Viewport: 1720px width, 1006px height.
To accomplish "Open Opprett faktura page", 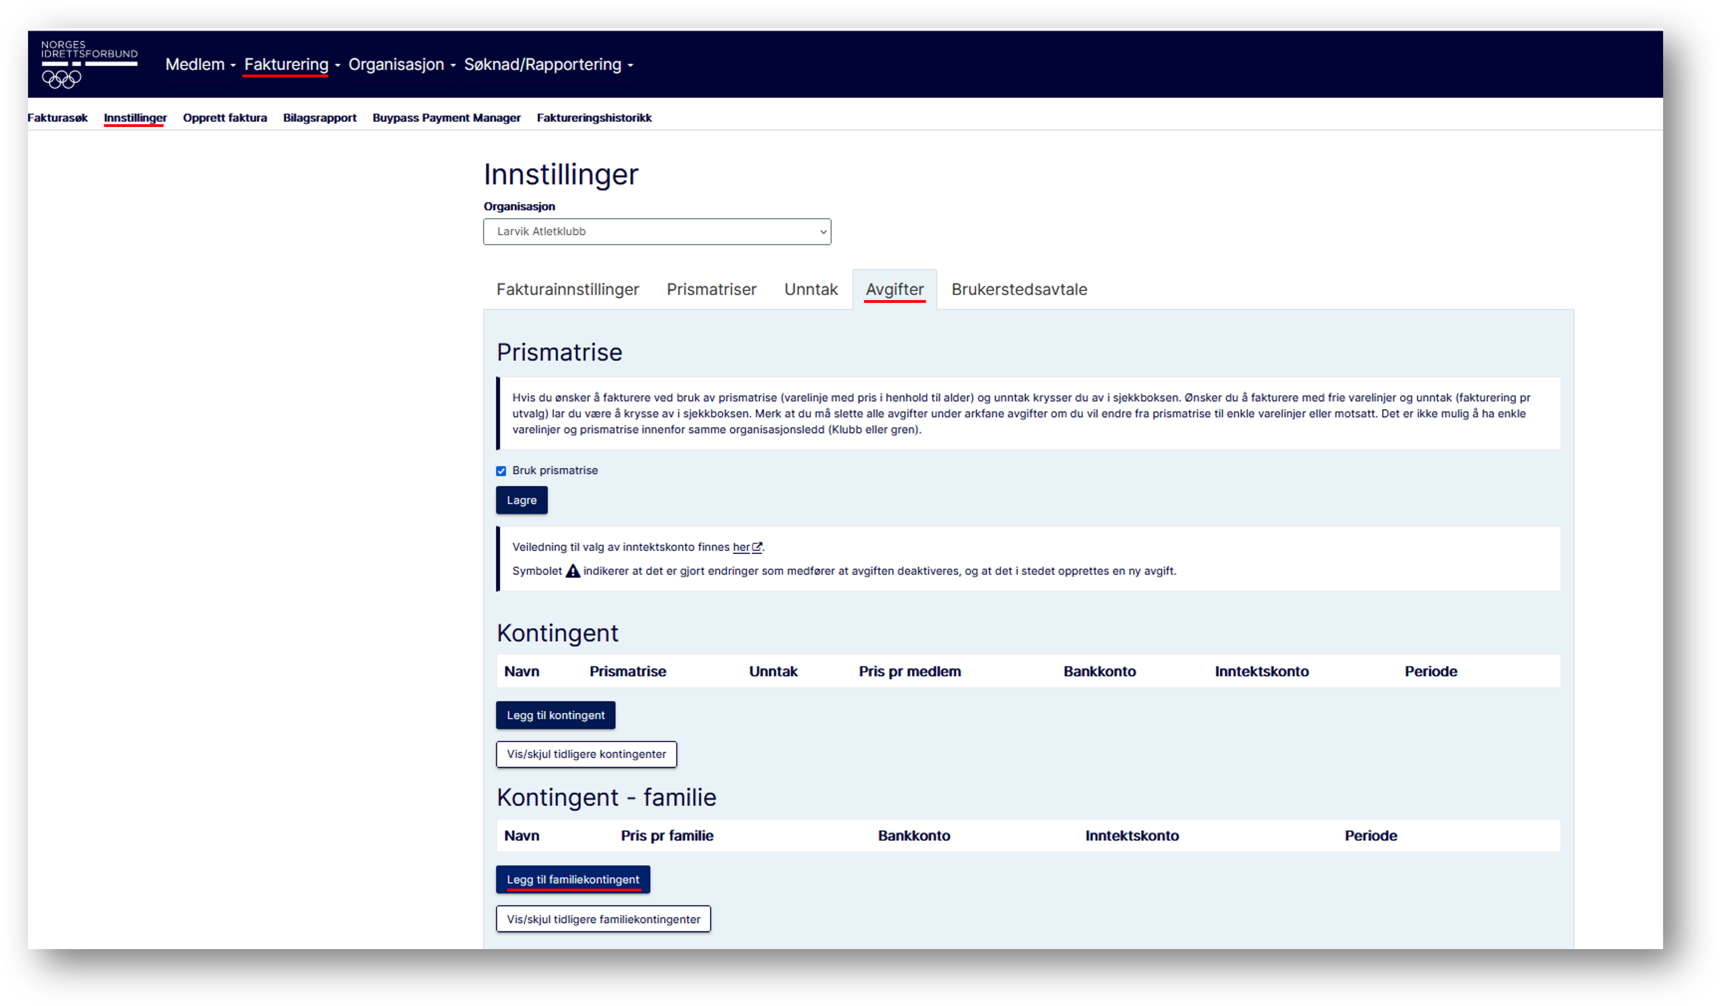I will point(224,118).
